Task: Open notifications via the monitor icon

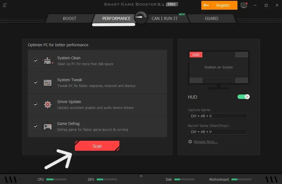Action: point(244,5)
